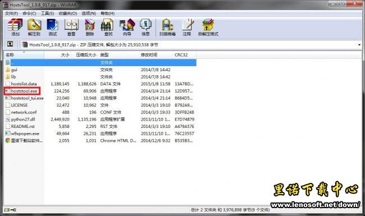
Task: Open the File (文件) menu
Action: (x=11, y=13)
